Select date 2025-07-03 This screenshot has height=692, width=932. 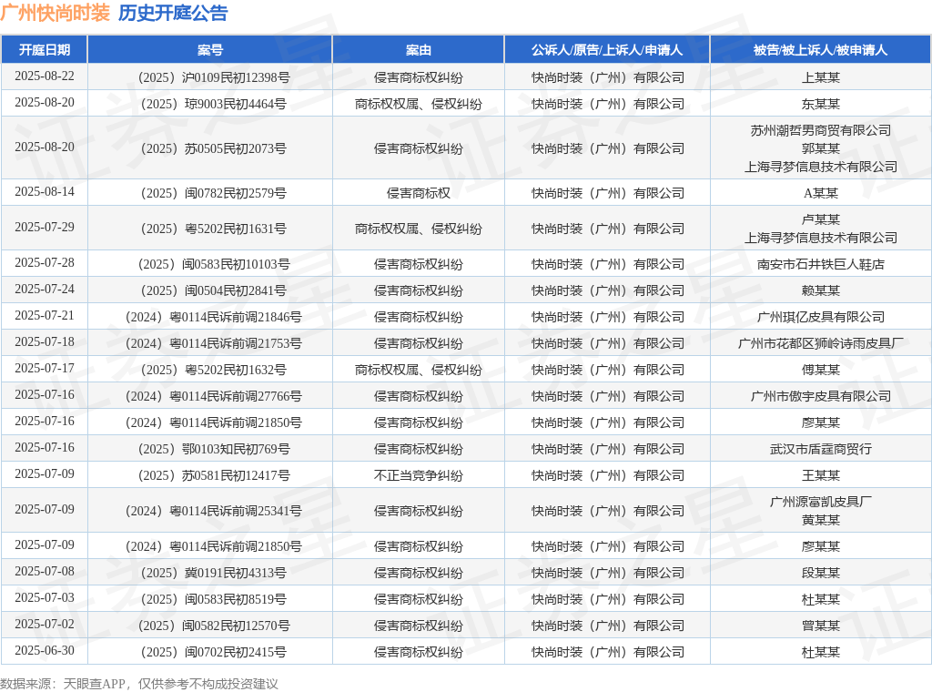45,598
